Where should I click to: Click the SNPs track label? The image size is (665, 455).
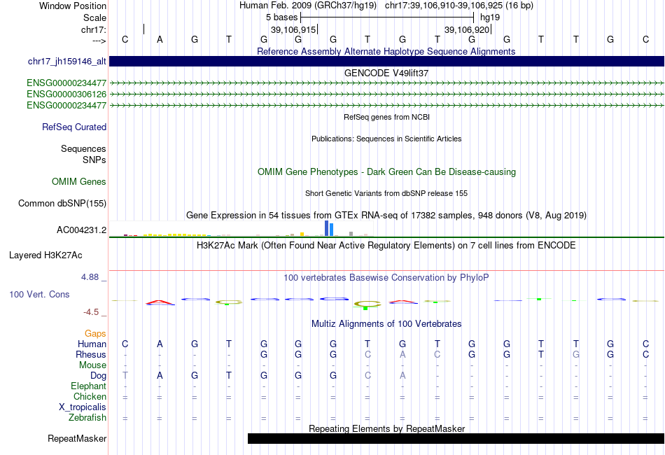(94, 160)
